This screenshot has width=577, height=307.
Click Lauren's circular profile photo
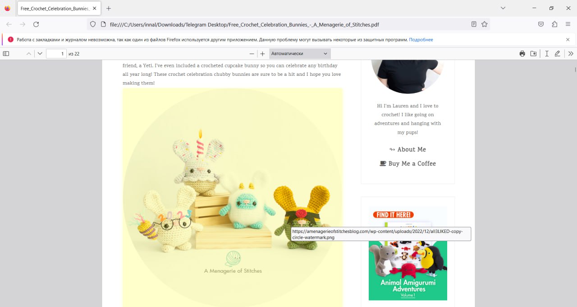click(x=408, y=76)
